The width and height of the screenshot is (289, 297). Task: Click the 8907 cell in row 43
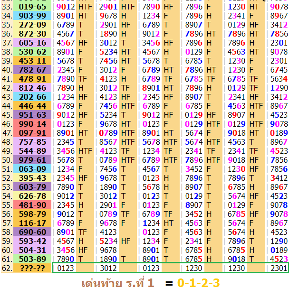click(194, 97)
